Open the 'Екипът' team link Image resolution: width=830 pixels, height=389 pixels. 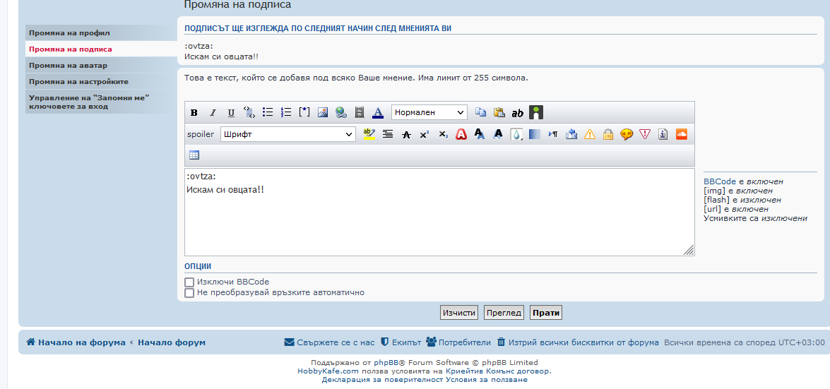(401, 342)
